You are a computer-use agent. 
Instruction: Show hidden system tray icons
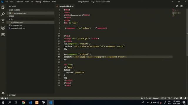coord(148,103)
